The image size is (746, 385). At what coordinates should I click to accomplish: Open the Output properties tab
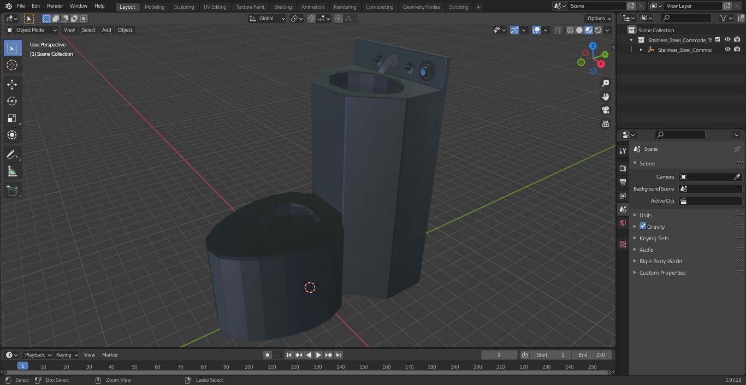point(623,182)
